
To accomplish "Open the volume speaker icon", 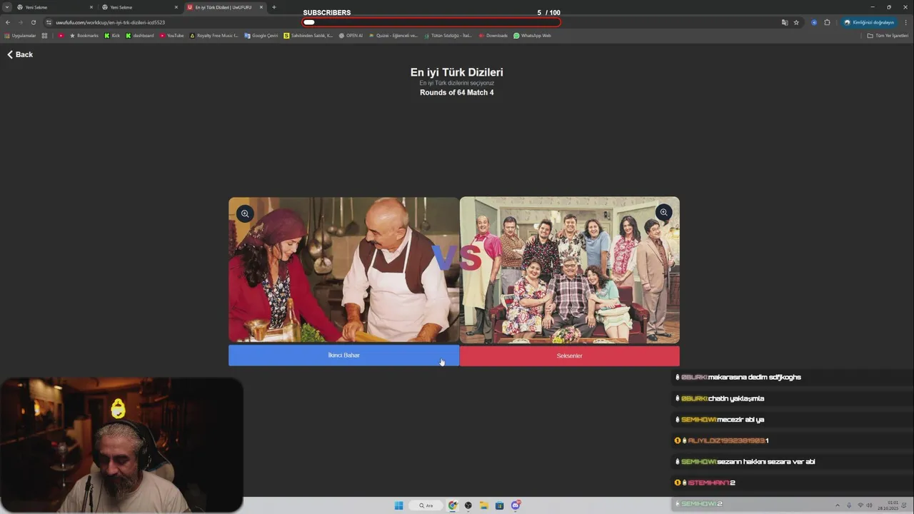I will point(870,505).
